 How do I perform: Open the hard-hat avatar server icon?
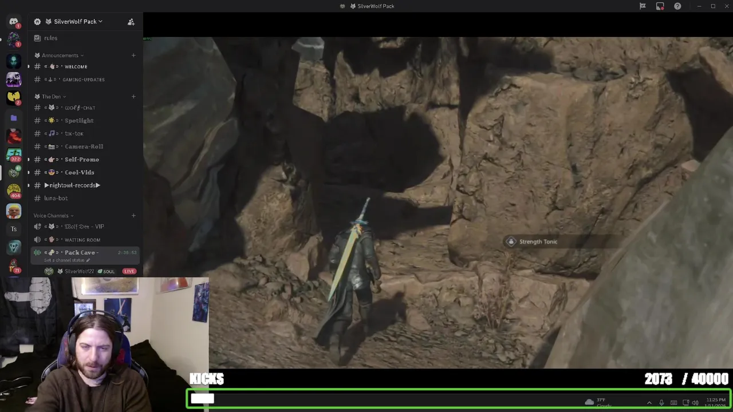pyautogui.click(x=14, y=211)
